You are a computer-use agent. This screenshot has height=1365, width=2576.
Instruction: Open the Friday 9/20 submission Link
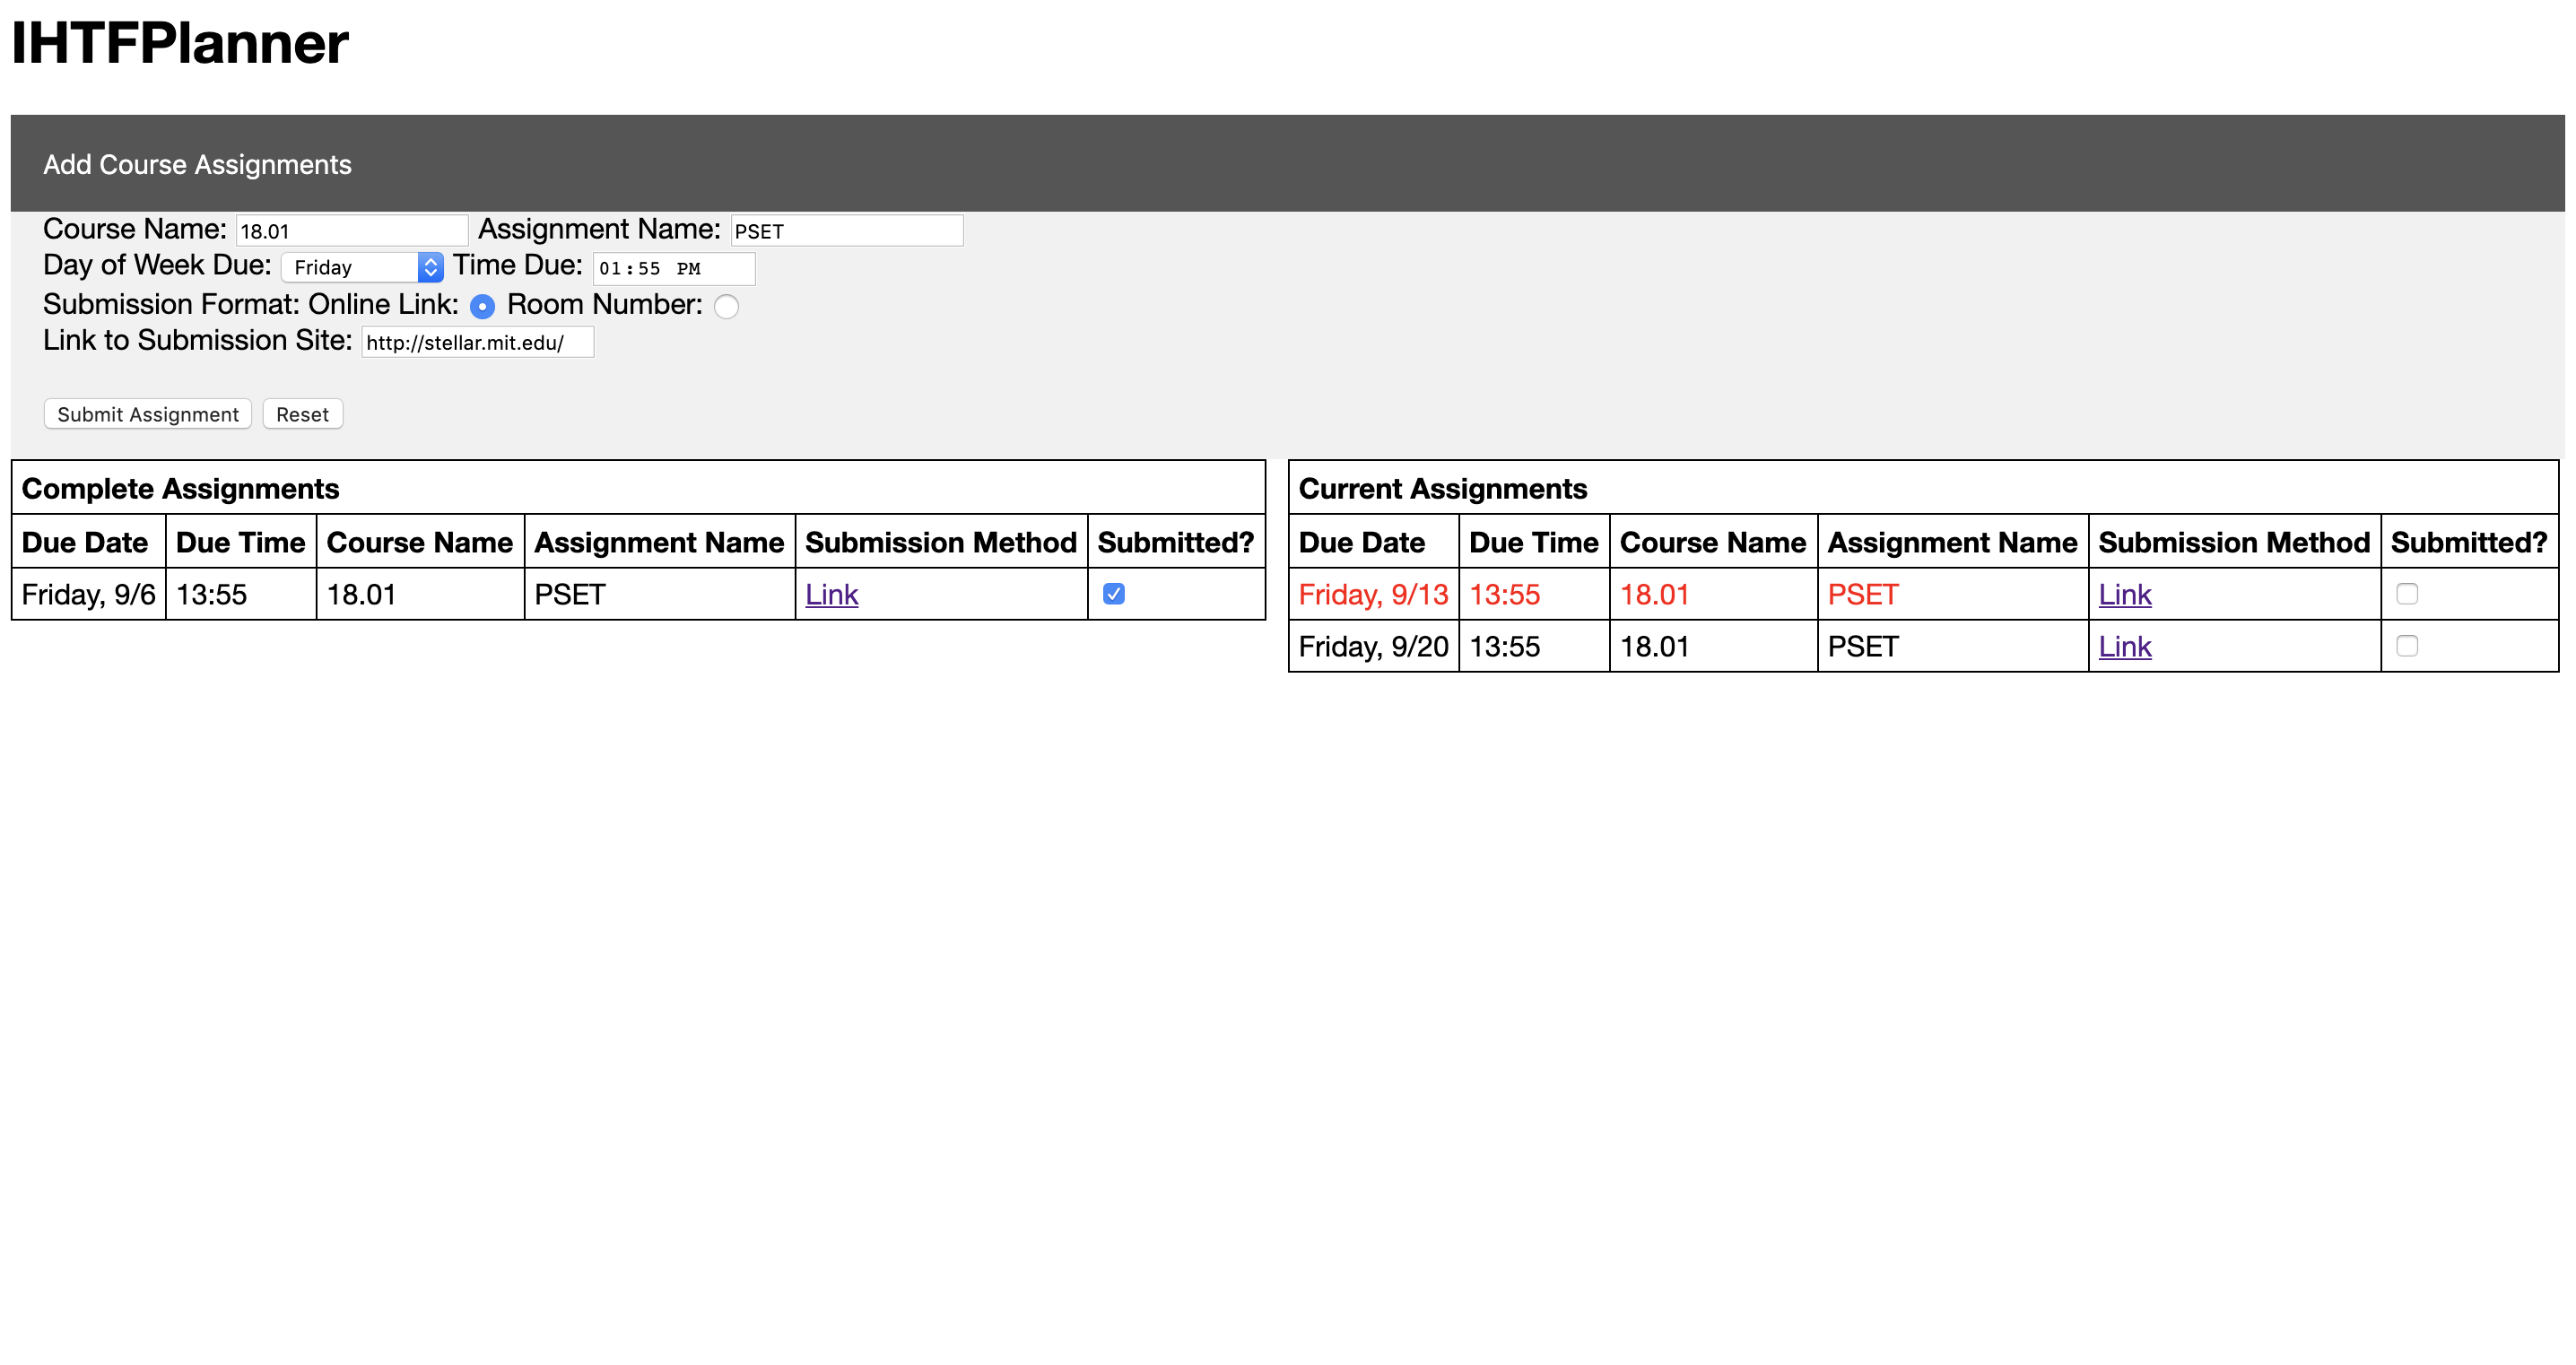point(2124,647)
